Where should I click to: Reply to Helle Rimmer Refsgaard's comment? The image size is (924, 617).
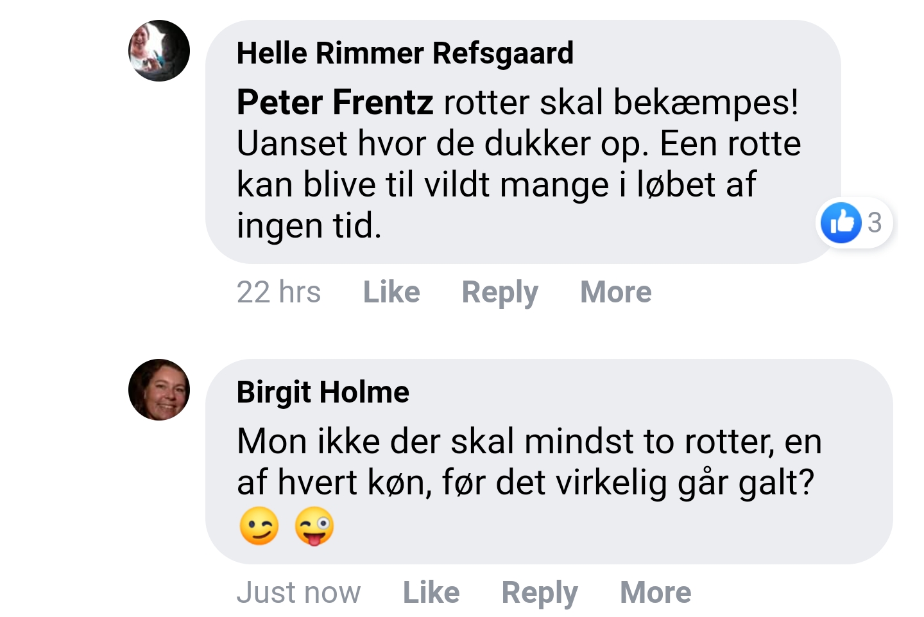500,292
